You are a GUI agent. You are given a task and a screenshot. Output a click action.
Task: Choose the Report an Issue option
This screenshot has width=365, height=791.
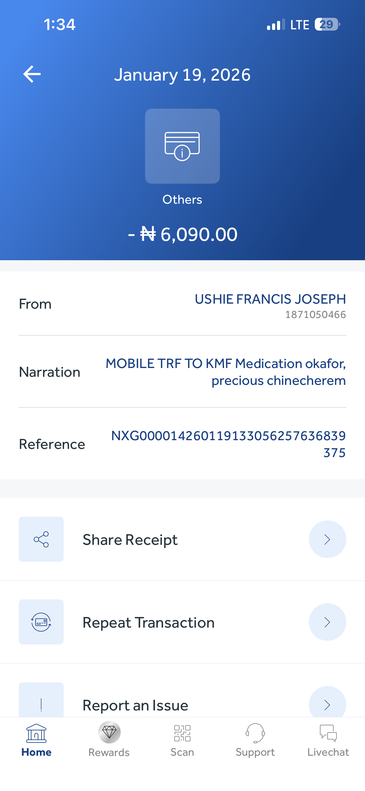point(135,705)
